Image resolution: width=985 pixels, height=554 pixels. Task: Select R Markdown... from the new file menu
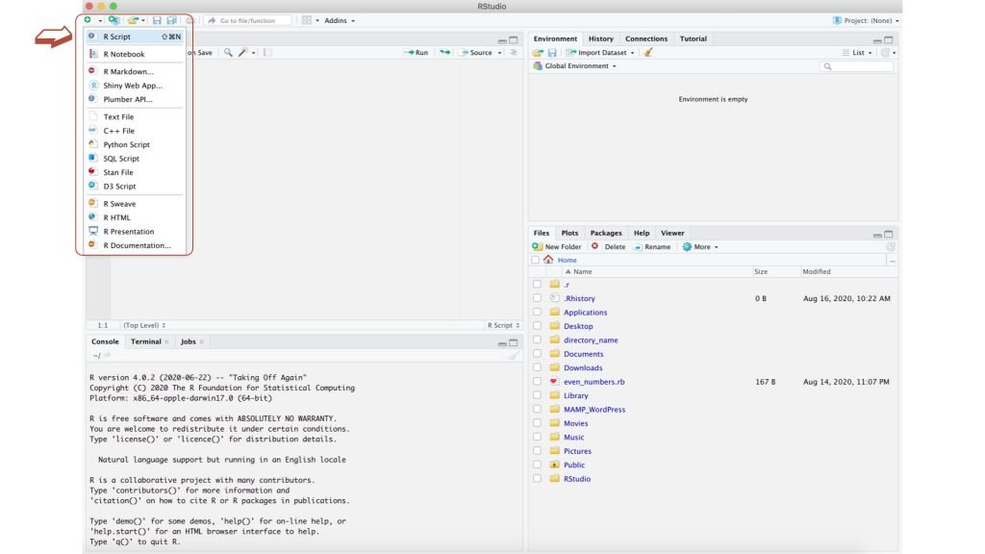coord(128,71)
